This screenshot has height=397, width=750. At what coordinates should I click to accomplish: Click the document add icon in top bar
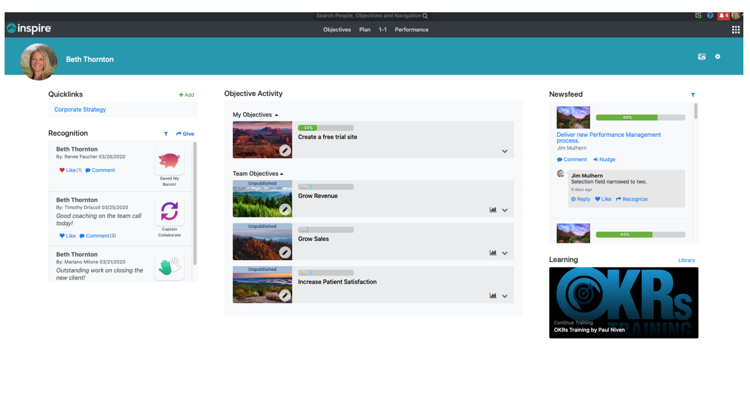pyautogui.click(x=698, y=16)
